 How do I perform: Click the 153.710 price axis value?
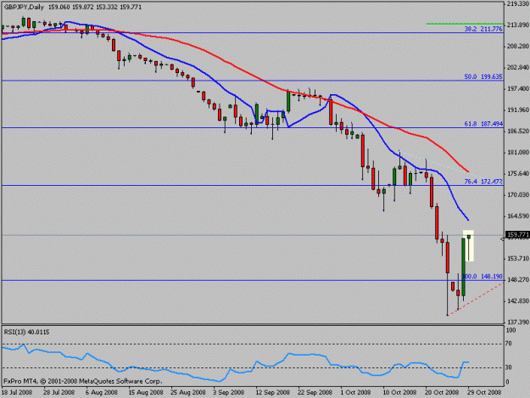click(517, 258)
